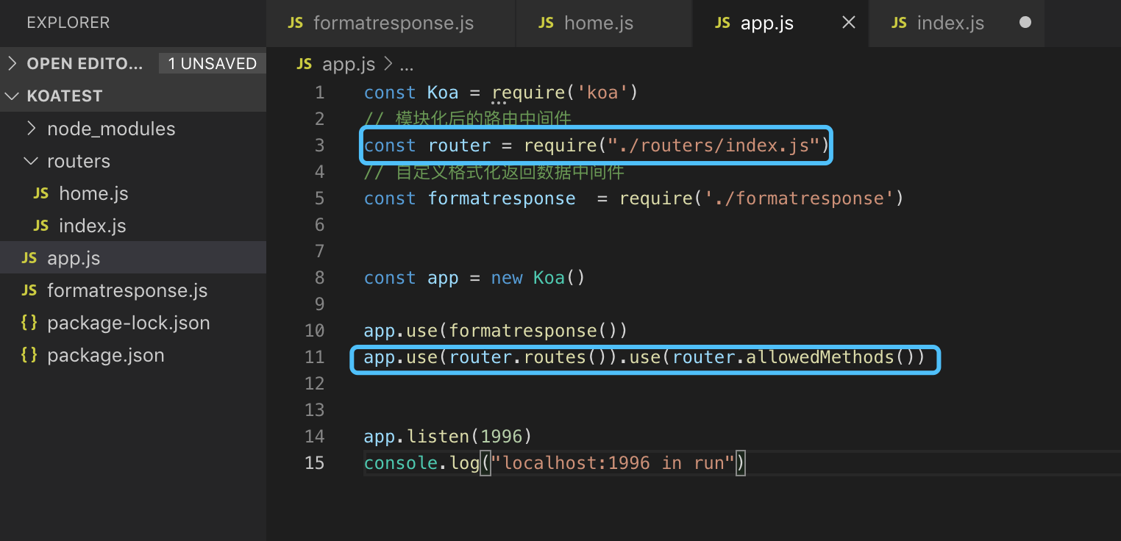Expand the node_modules folder
1121x541 pixels.
click(110, 129)
